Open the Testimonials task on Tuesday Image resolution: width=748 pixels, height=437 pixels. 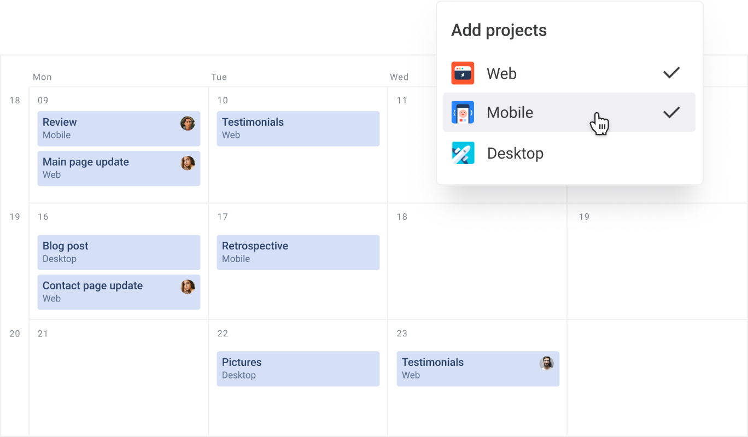tap(284, 129)
